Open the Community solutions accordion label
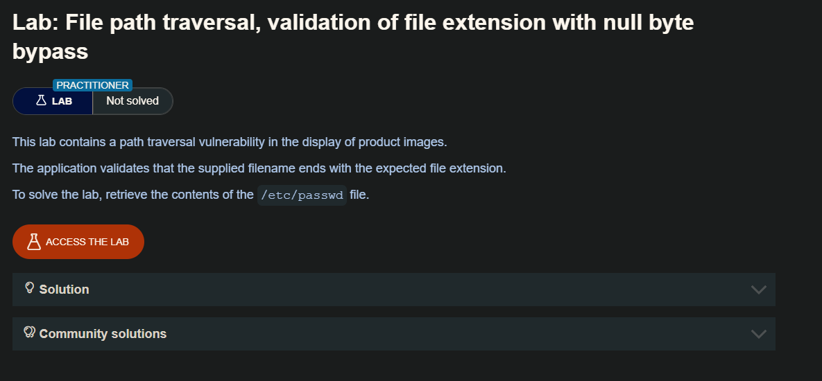 pyautogui.click(x=103, y=334)
